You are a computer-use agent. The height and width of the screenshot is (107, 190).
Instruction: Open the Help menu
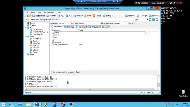(58, 12)
